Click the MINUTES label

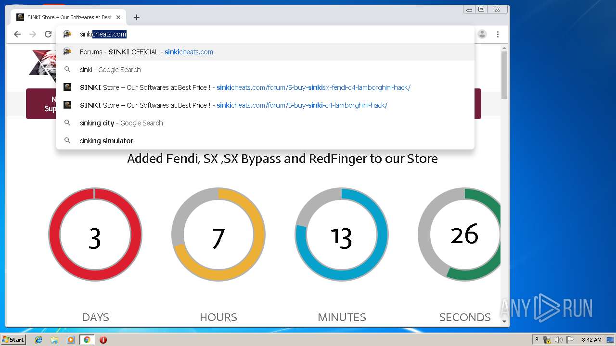pos(342,317)
